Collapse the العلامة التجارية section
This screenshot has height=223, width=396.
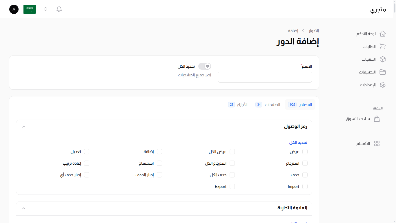(x=24, y=208)
